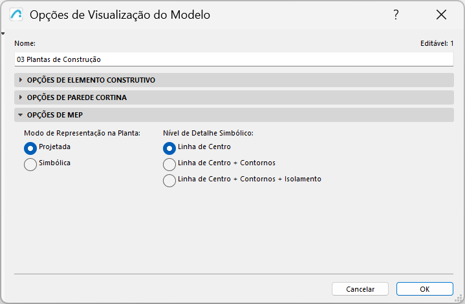Open help with the question mark button
The height and width of the screenshot is (304, 465).
[396, 15]
